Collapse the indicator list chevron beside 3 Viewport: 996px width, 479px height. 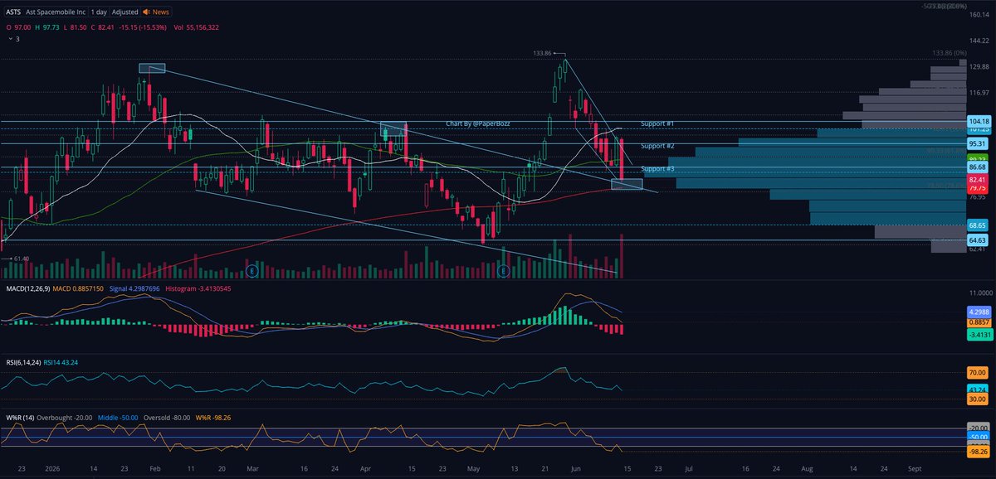pyautogui.click(x=9, y=38)
